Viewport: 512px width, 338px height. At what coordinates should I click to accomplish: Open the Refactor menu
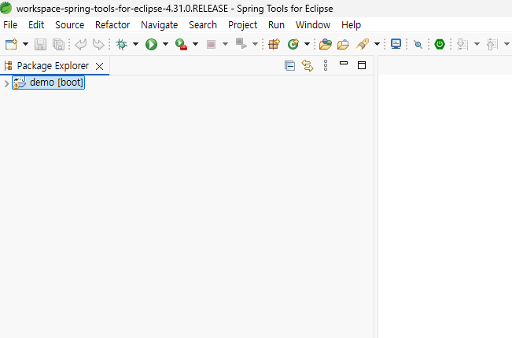(112, 24)
